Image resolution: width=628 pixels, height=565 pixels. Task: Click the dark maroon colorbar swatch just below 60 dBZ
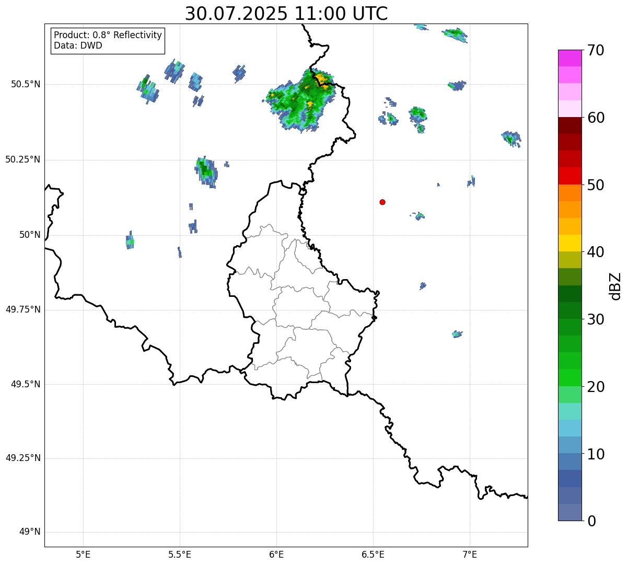(569, 126)
